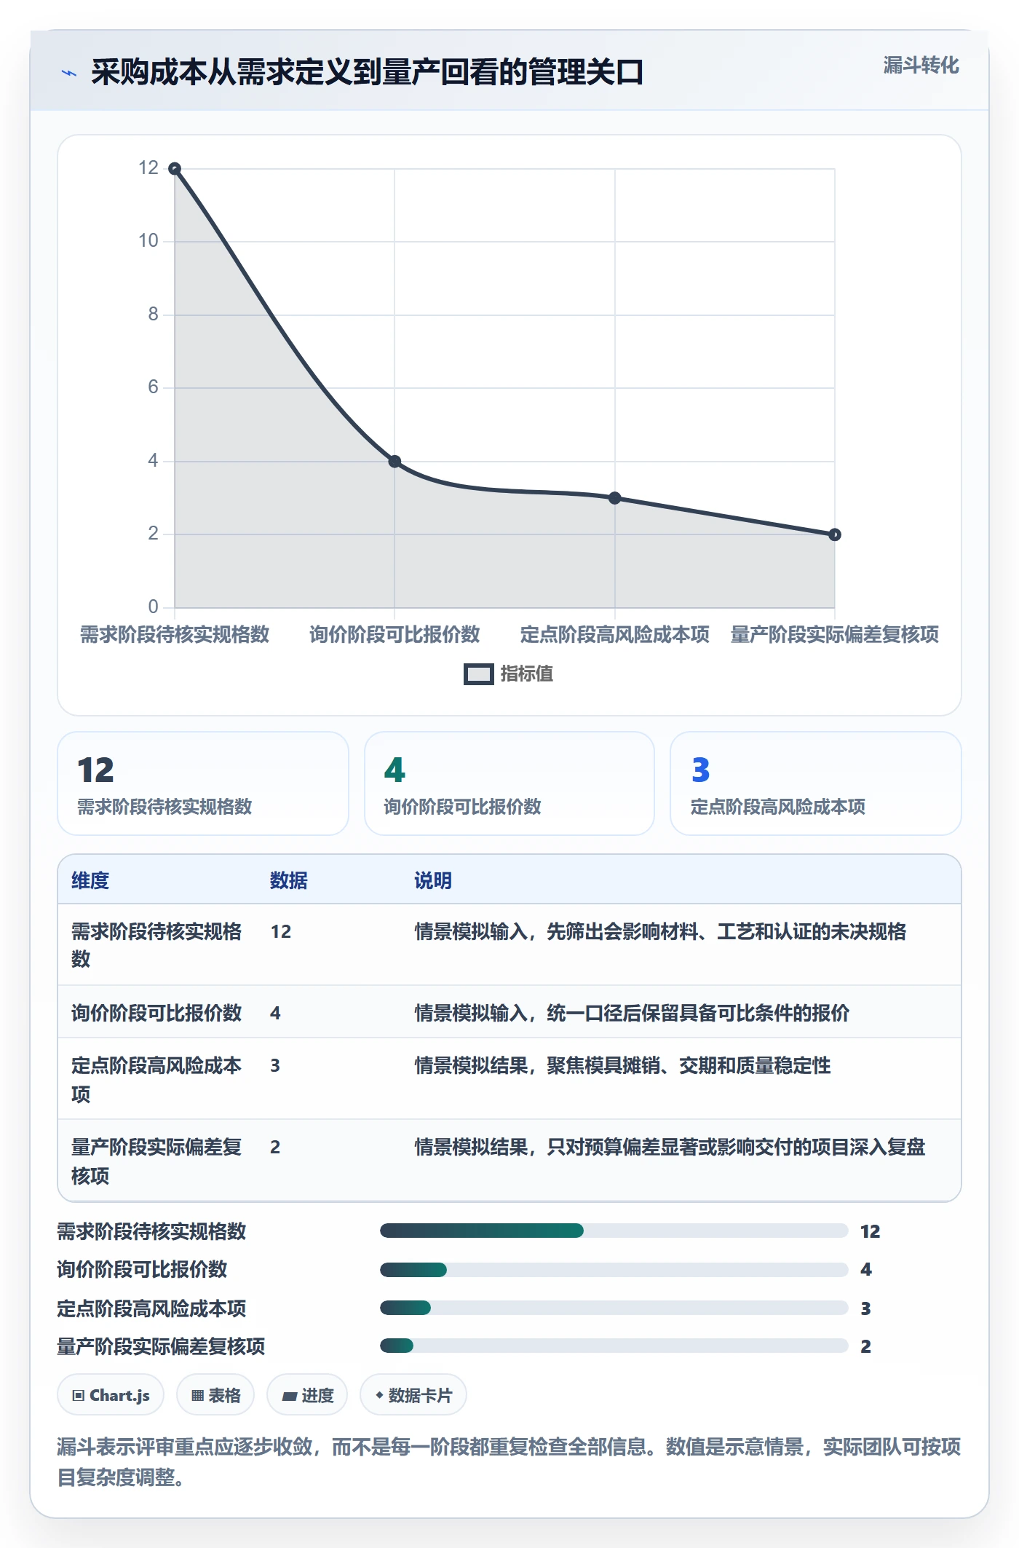Click the footnote text about 漏斗表示评审重点
The width and height of the screenshot is (1019, 1548).
(509, 1461)
